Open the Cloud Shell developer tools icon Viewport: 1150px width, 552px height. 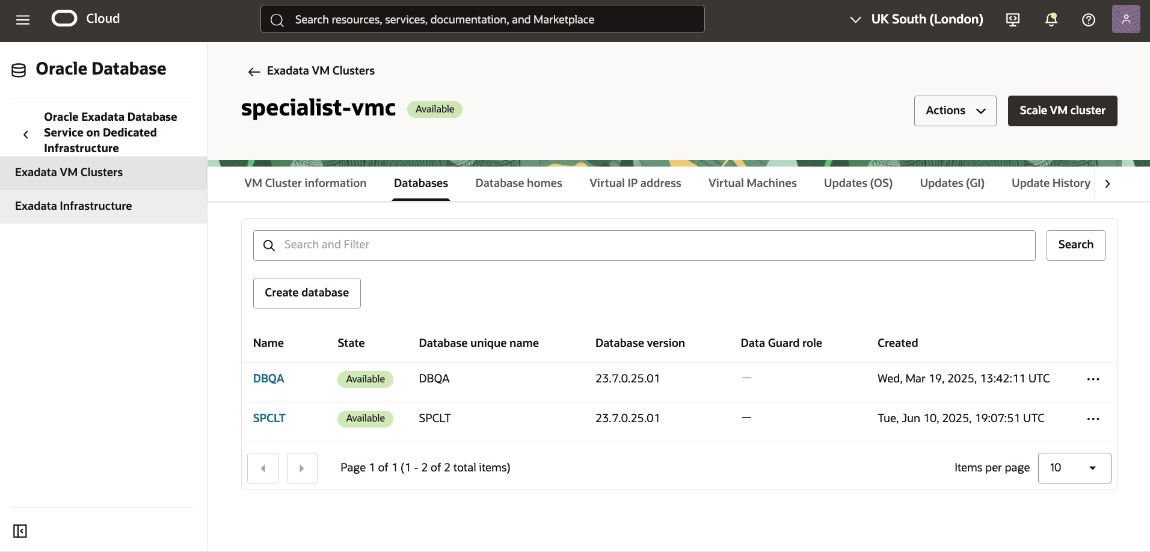click(x=1013, y=20)
